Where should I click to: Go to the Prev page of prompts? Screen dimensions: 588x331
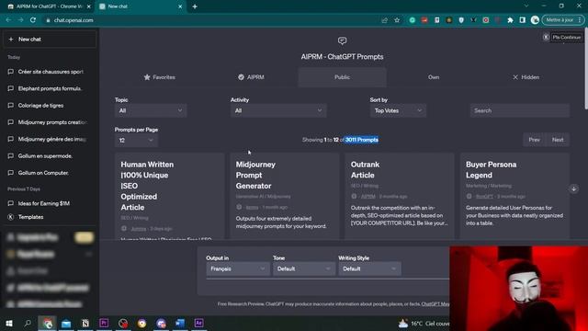(535, 140)
